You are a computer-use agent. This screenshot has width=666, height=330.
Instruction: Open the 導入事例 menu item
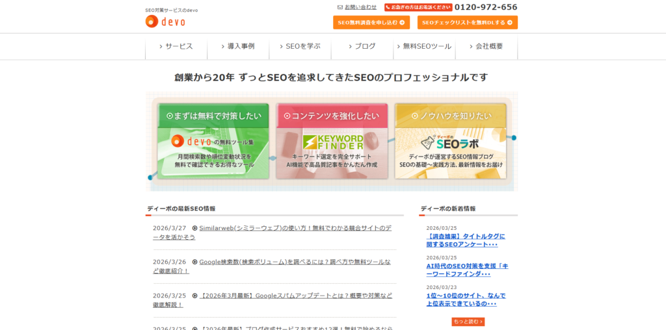pos(238,46)
